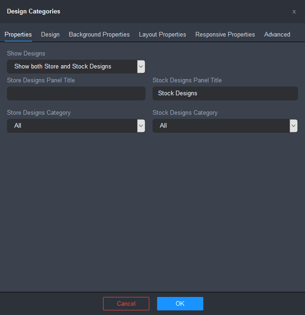Expand the Stock Designs Category dropdown
Image resolution: width=305 pixels, height=315 pixels.
(225, 126)
